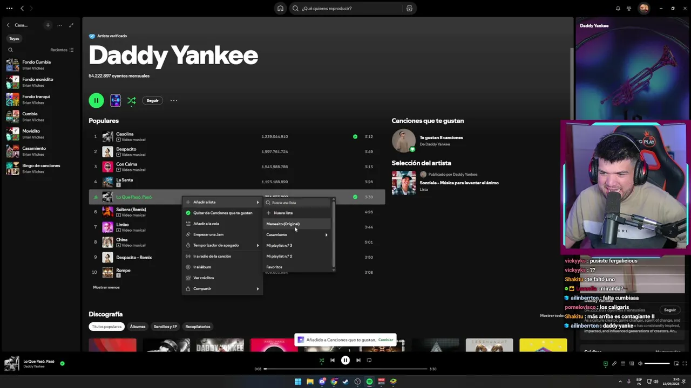Screen dimensions: 691x388
Task: Enter full screen from the player bar
Action: 685,363
